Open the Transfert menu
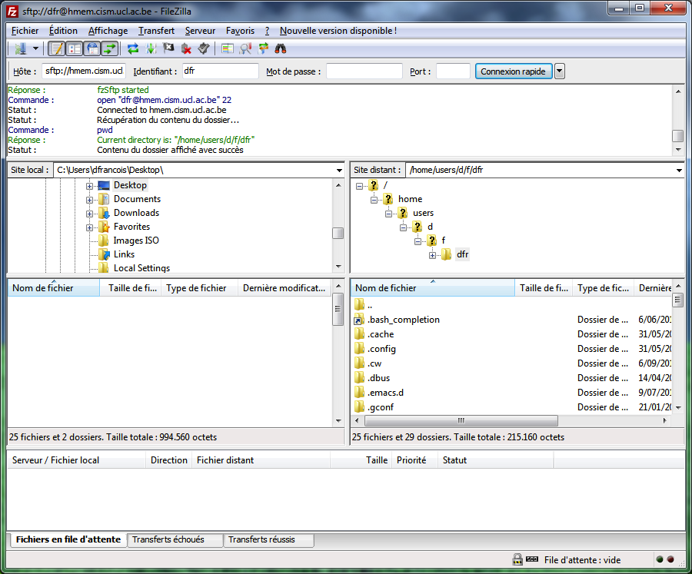 click(156, 31)
